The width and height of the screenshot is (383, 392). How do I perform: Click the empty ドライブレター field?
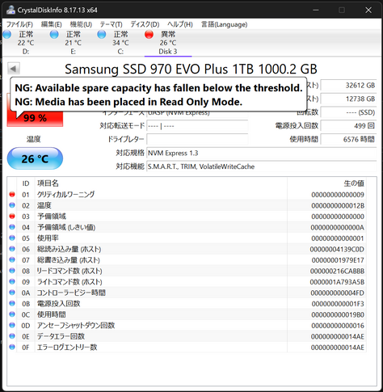click(x=197, y=139)
